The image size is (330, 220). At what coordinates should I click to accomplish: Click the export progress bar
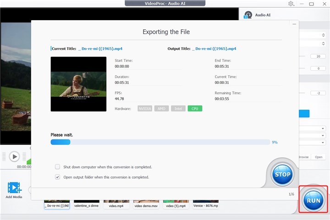pos(160,142)
